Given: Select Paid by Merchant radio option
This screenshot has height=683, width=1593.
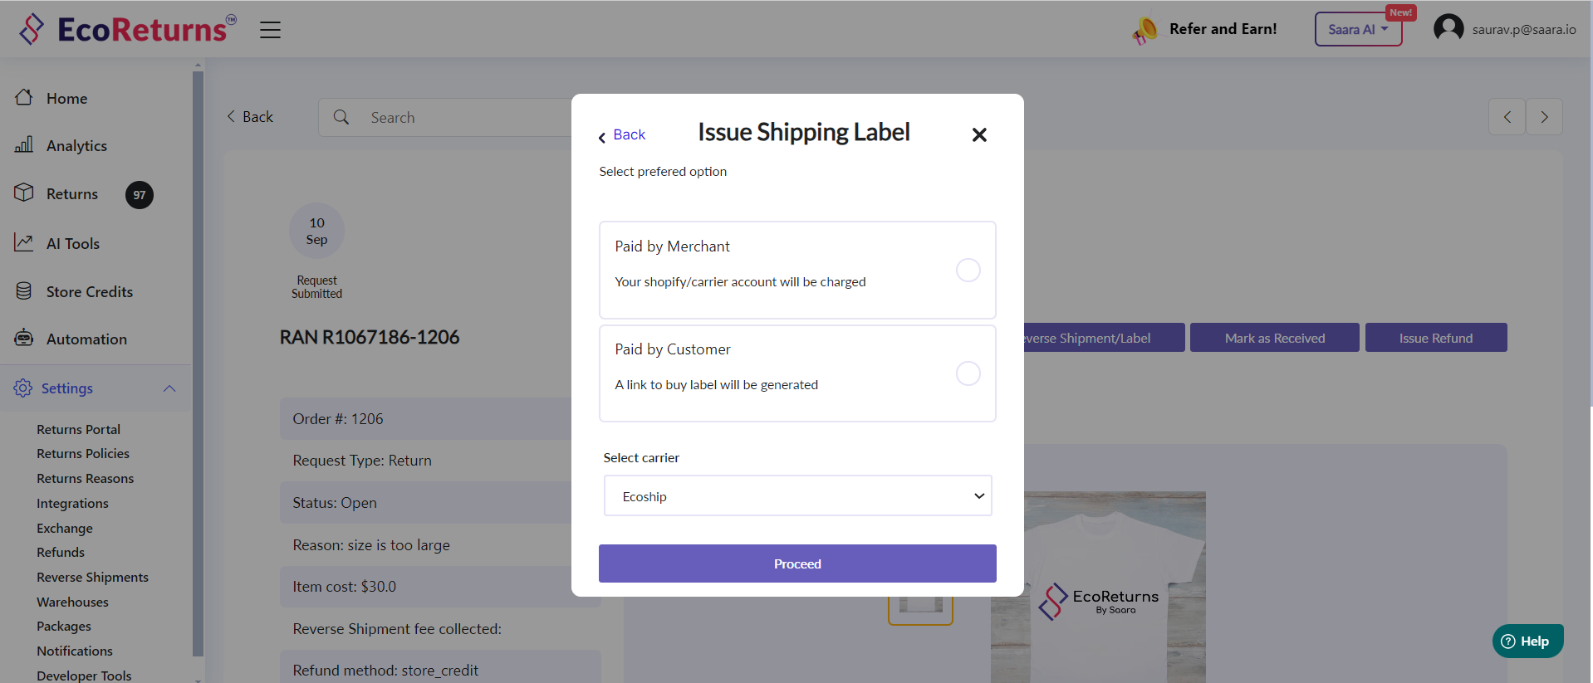Looking at the screenshot, I should point(968,270).
